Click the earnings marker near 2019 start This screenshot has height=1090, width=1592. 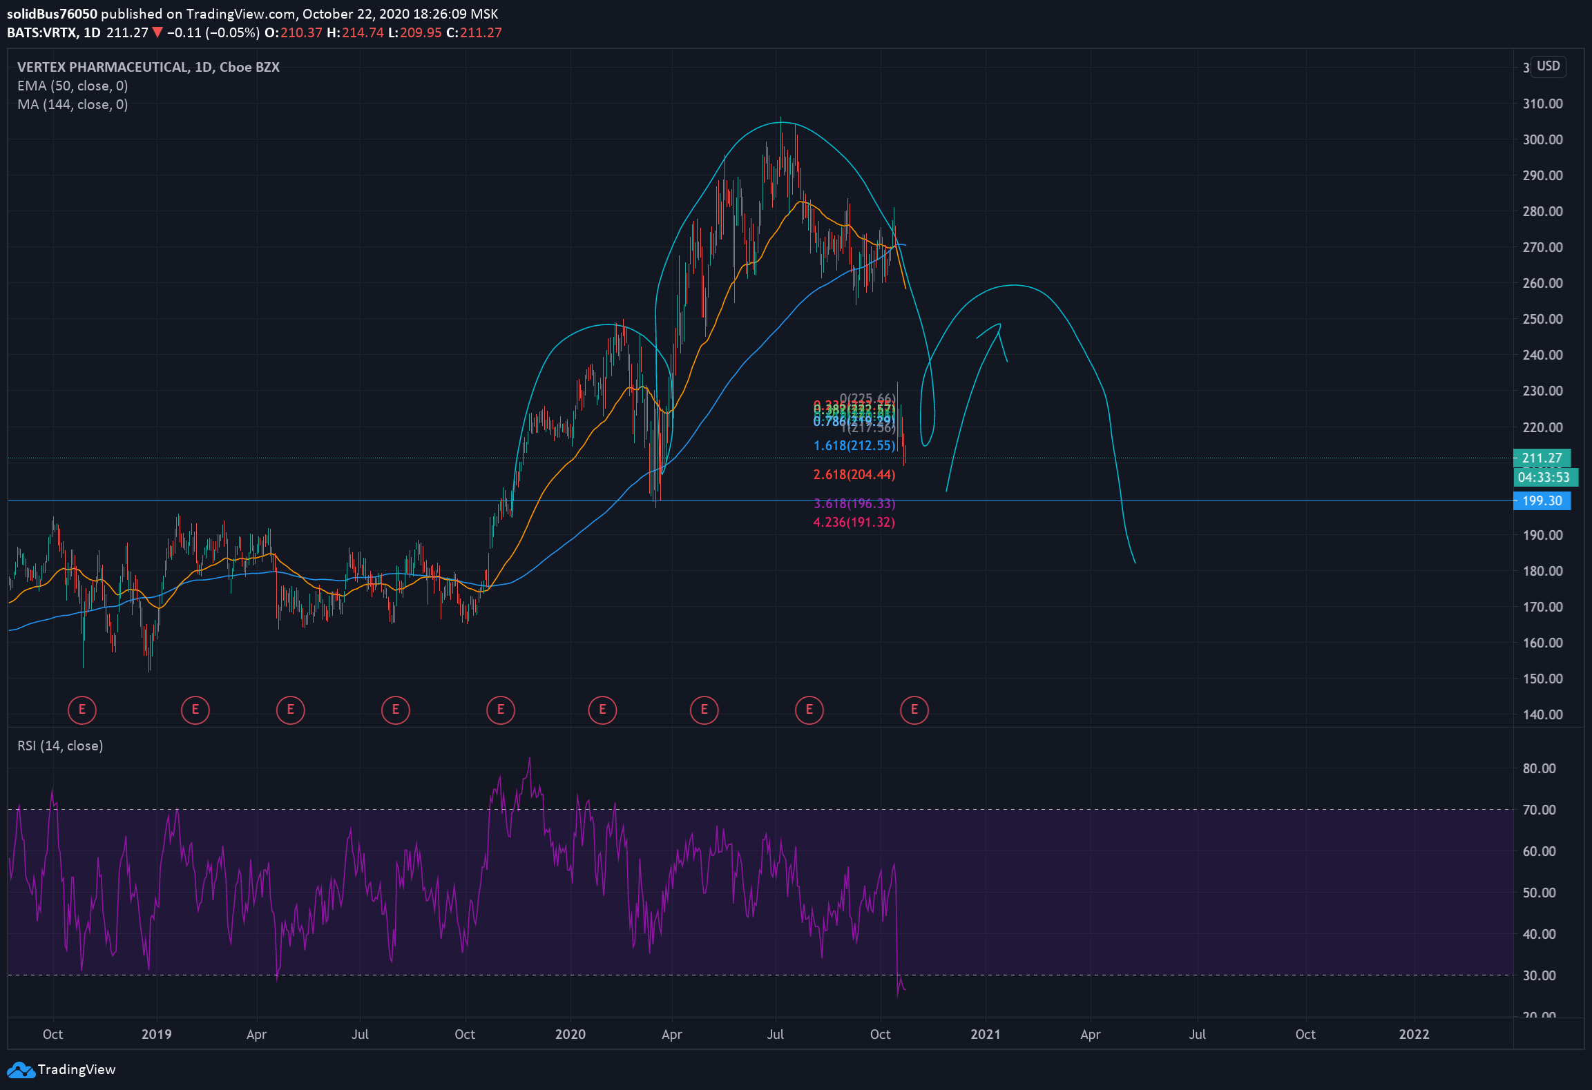(x=195, y=710)
